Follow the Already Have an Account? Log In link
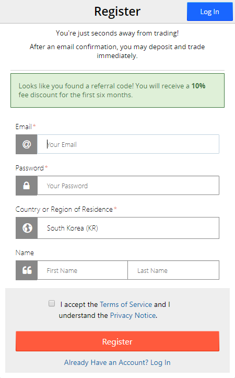 point(118,362)
